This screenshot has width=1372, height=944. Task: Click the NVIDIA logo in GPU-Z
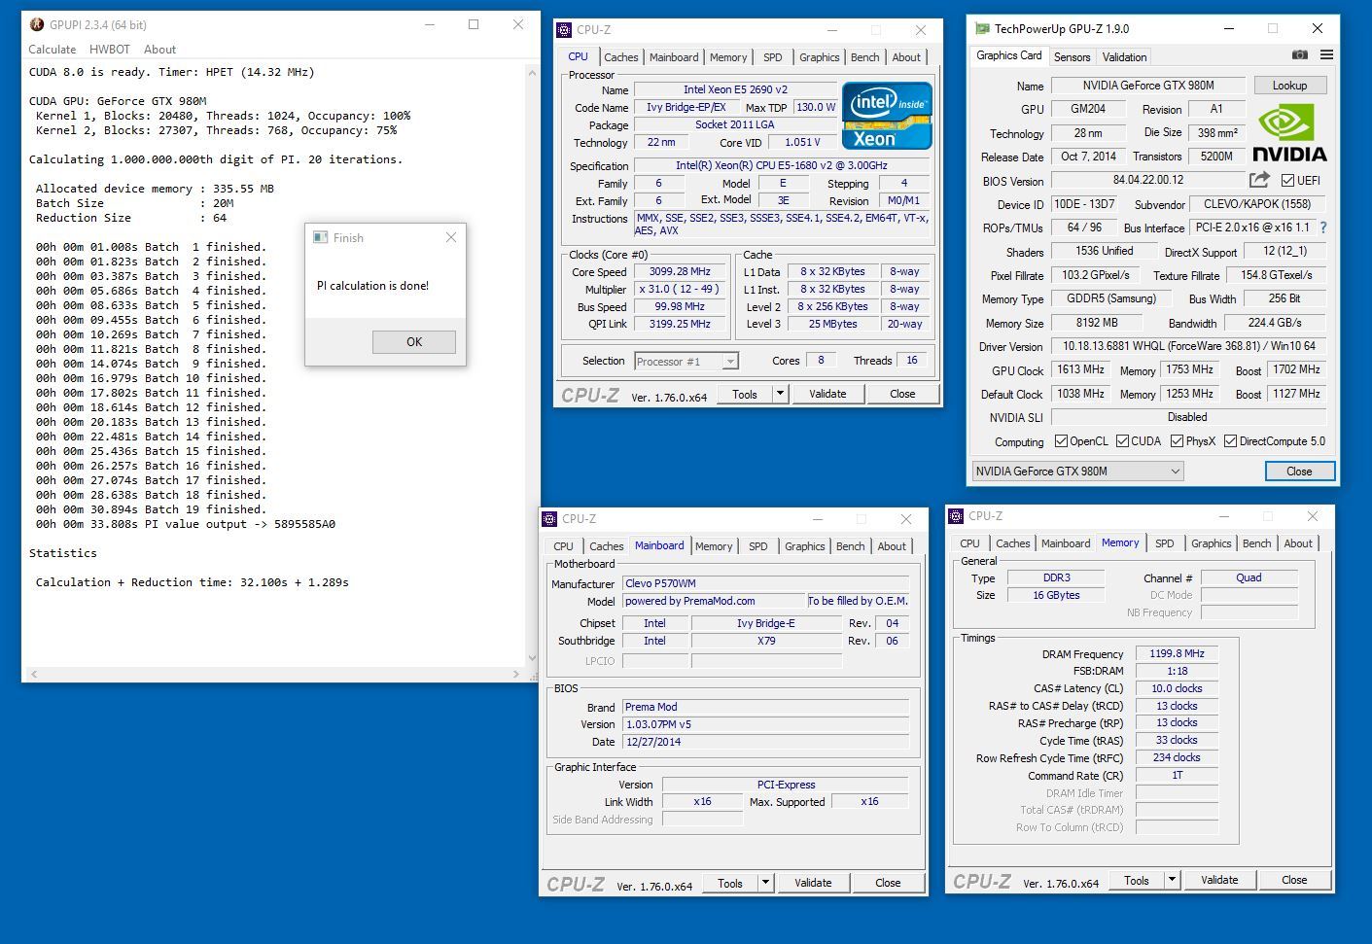(1289, 132)
